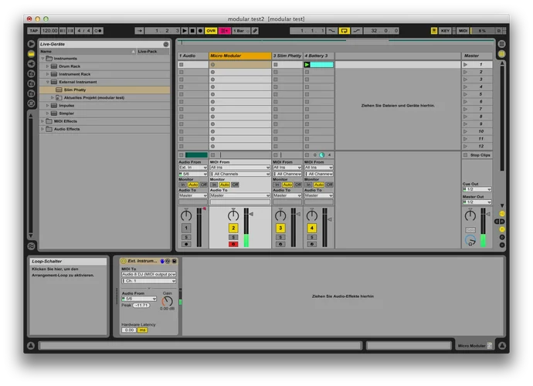Click the Hardware Latency ms button
The image size is (533, 386).
142,330
